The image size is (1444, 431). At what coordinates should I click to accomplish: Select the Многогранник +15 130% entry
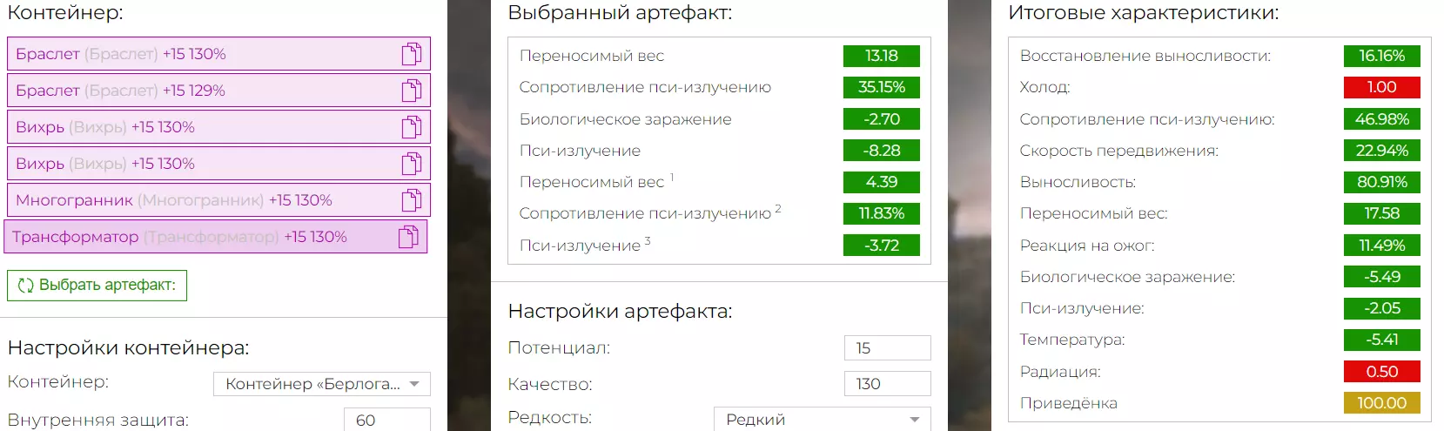[173, 200]
